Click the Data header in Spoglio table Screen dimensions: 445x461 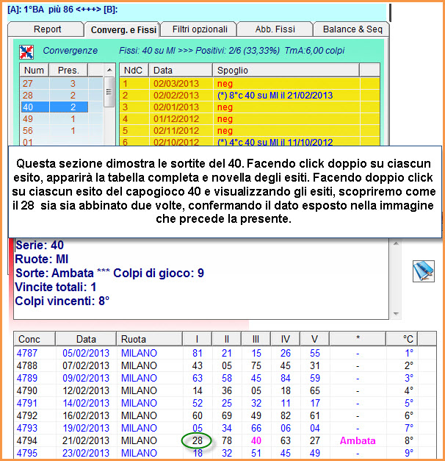click(181, 71)
